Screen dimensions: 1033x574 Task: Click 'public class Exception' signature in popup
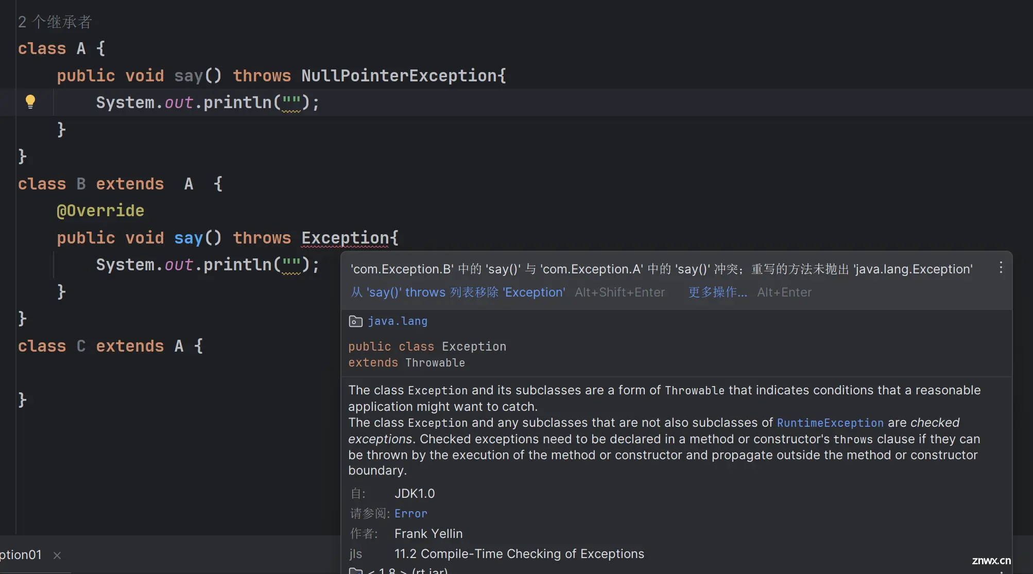tap(427, 346)
